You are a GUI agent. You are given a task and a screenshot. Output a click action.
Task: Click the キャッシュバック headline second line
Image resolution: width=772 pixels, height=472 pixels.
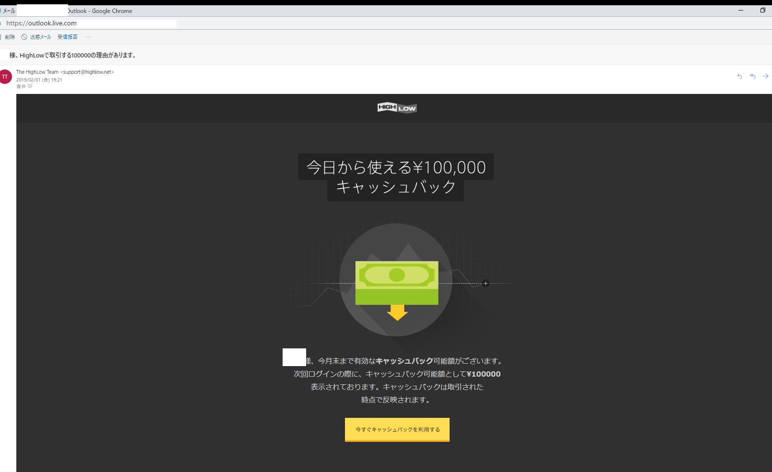pyautogui.click(x=395, y=187)
